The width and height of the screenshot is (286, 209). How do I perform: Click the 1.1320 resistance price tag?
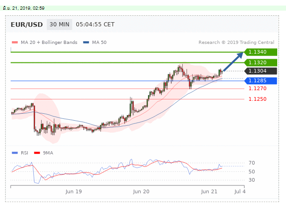point(261,62)
